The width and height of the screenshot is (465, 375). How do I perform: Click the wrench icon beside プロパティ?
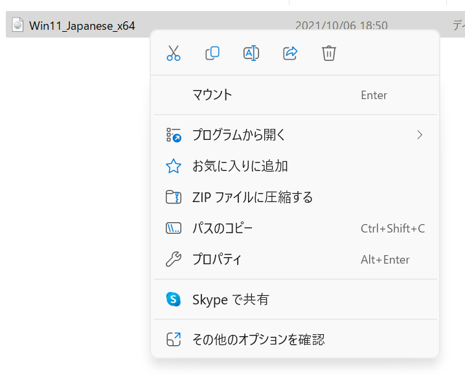pos(174,260)
